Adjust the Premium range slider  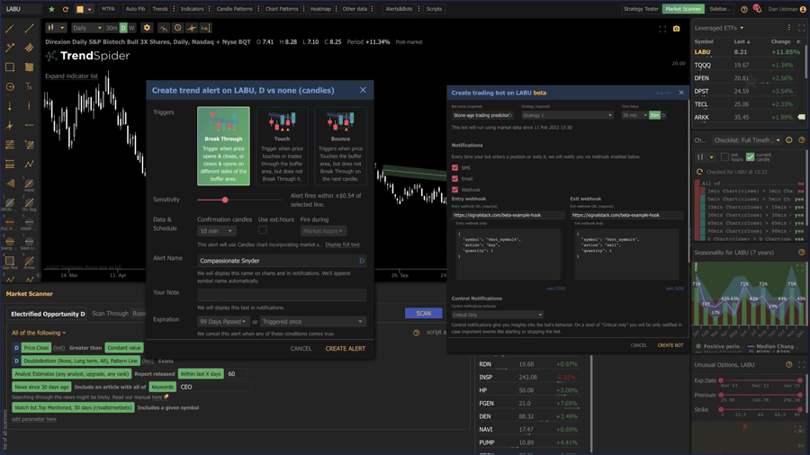pos(760,395)
